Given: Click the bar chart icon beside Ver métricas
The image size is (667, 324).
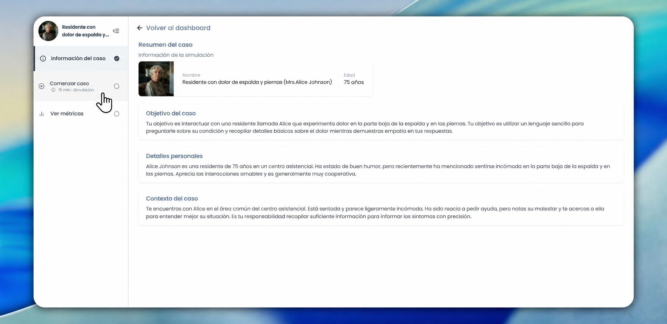Looking at the screenshot, I should 42,114.
